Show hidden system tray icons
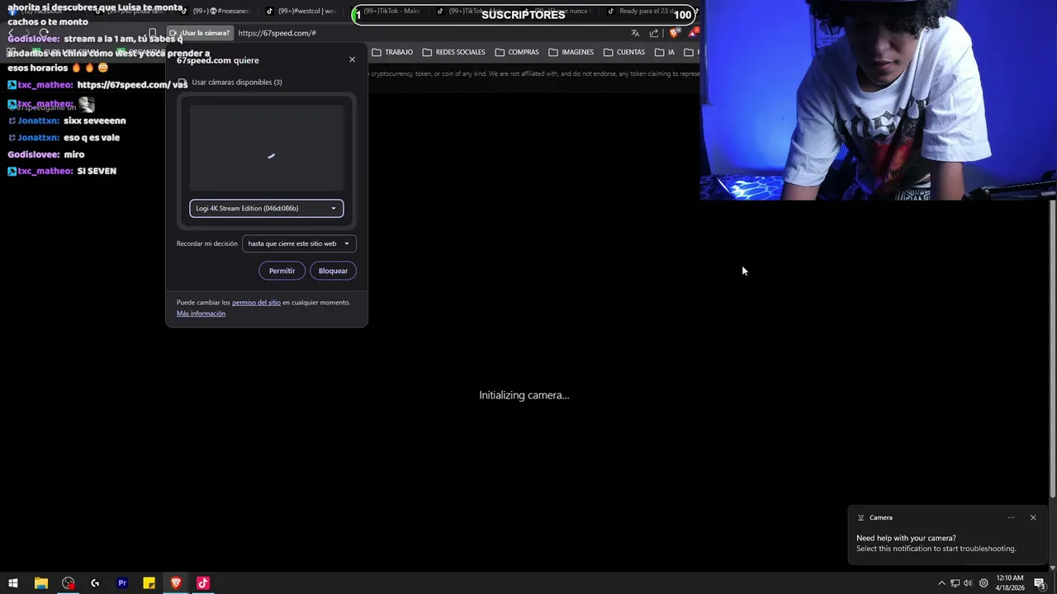This screenshot has height=594, width=1057. coord(941,583)
